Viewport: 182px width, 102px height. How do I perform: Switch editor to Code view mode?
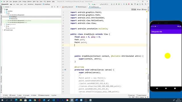(x=134, y=9)
